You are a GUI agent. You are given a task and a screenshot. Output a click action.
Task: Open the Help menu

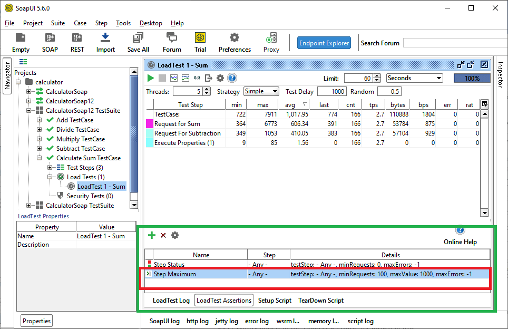point(177,23)
